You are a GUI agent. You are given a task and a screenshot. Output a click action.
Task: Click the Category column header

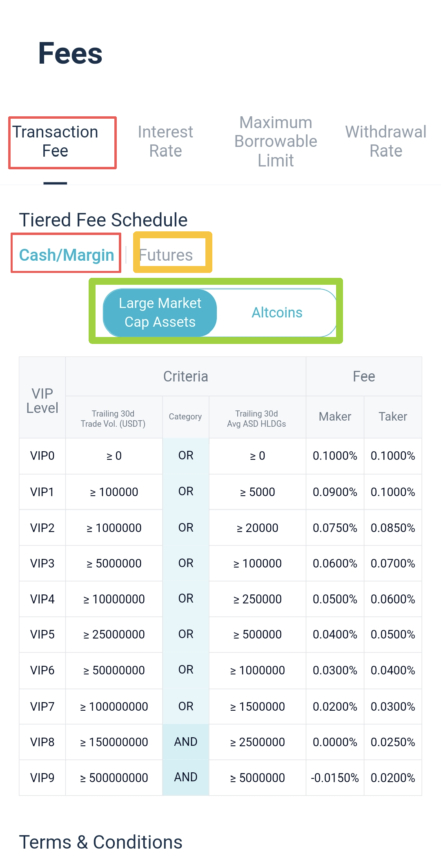tap(185, 417)
